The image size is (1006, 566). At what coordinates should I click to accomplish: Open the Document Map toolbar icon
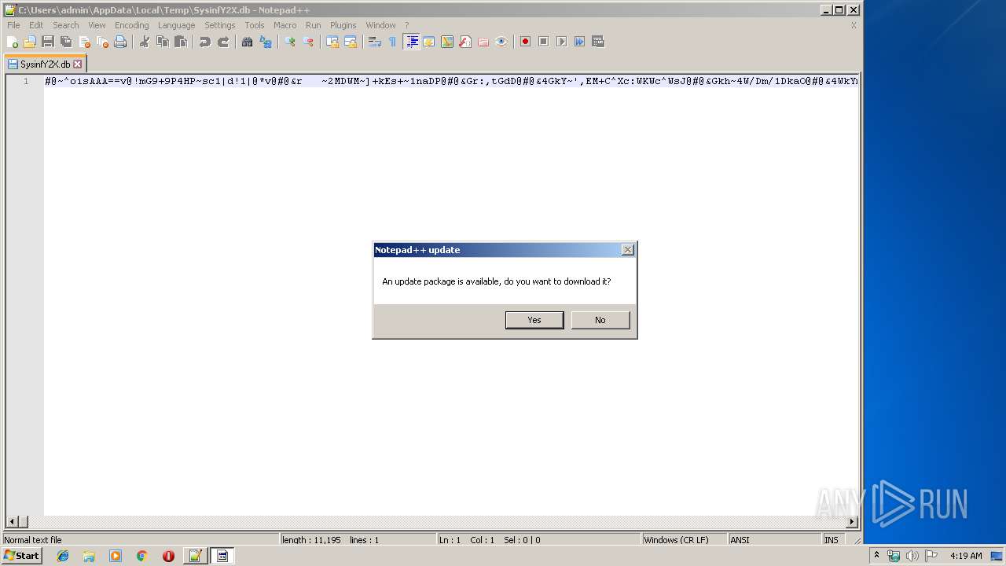[447, 42]
